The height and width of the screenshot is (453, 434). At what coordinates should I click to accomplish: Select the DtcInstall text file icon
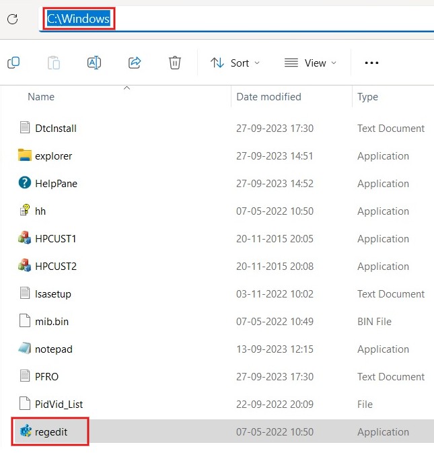coord(25,127)
